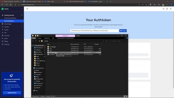Open the browser more options menu
174x98 pixels.
click(167, 5)
